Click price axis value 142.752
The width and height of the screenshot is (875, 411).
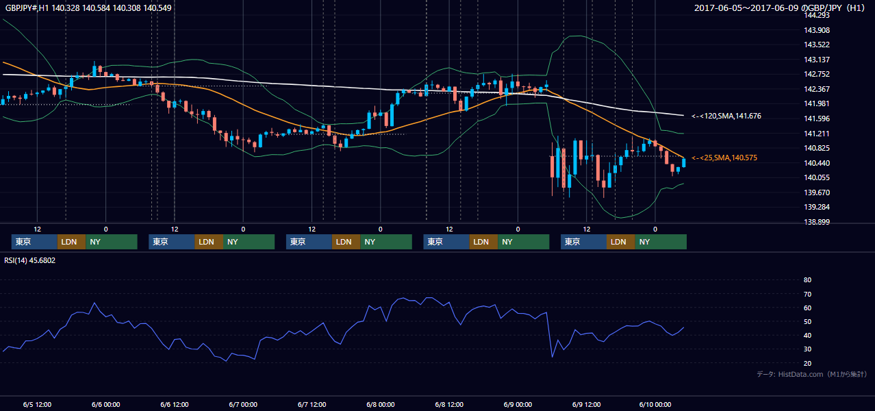(x=817, y=74)
